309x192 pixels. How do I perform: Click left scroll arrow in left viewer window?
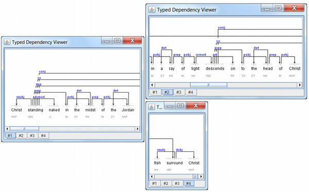(7, 129)
